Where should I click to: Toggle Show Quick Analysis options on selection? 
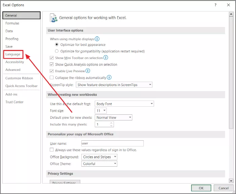(x=52, y=64)
